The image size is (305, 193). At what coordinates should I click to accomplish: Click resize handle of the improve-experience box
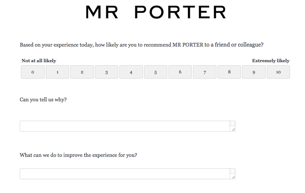233,177
